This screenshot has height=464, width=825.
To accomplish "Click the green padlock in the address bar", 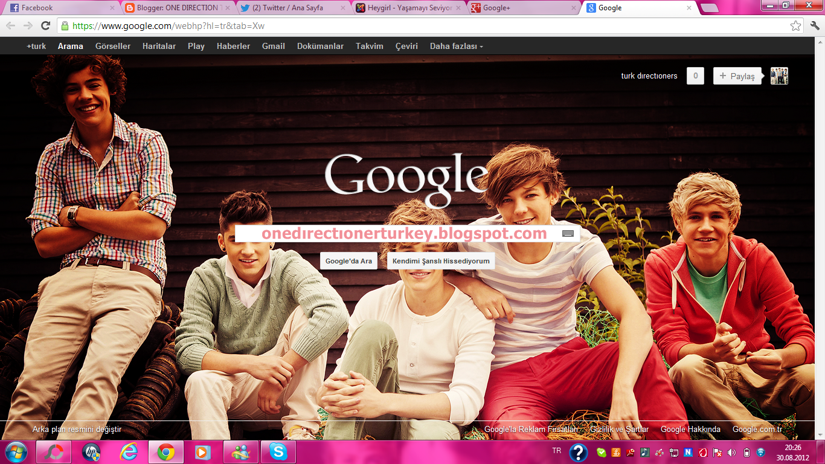I will tap(65, 26).
